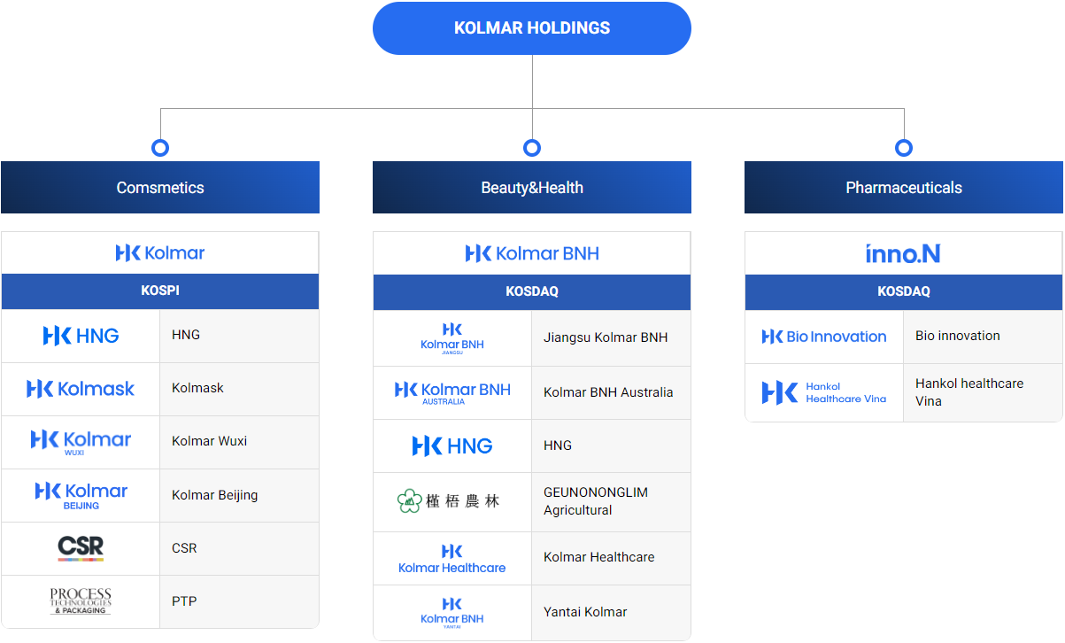The image size is (1065, 643).
Task: Select the Comsmetics category header
Action: pyautogui.click(x=160, y=188)
